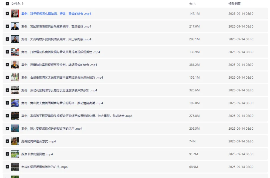This screenshot has height=178, width=270.
Task: Sort the list by 大小 column header
Action: pyautogui.click(x=192, y=4)
